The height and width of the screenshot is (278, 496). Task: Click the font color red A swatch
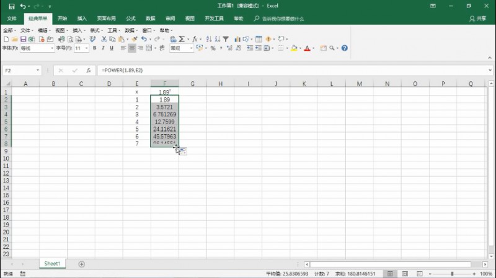[x=307, y=48]
